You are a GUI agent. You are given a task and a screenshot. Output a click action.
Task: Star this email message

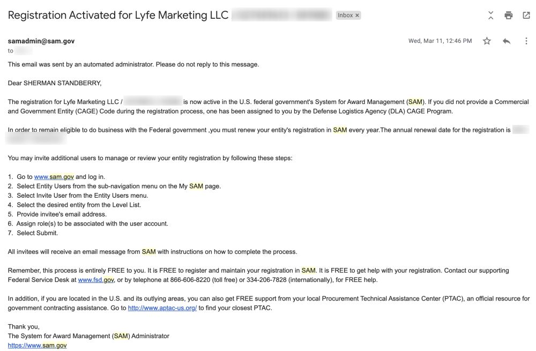487,41
